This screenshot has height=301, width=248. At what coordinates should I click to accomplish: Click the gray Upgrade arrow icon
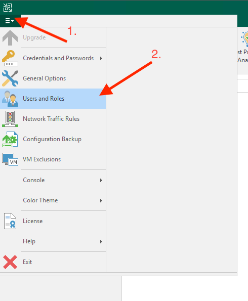pyautogui.click(x=10, y=37)
